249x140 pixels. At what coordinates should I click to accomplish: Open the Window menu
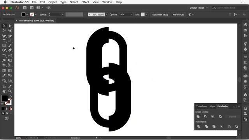107,2
